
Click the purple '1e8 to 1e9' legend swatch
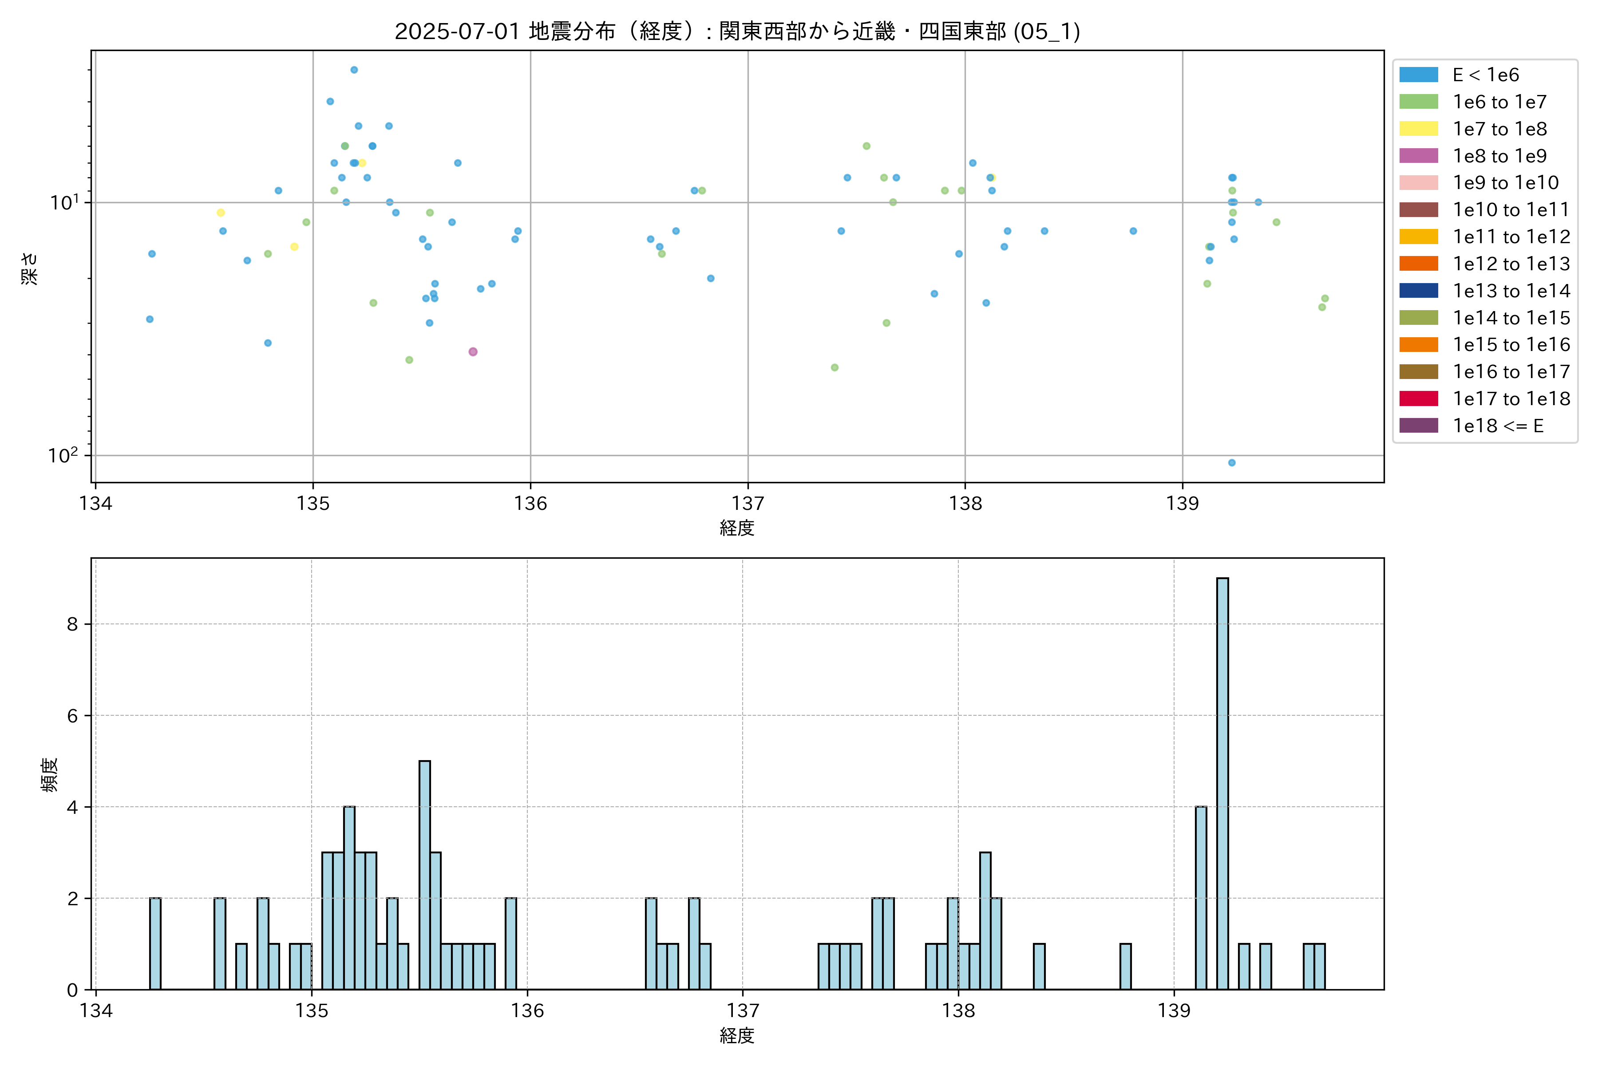coord(1419,156)
